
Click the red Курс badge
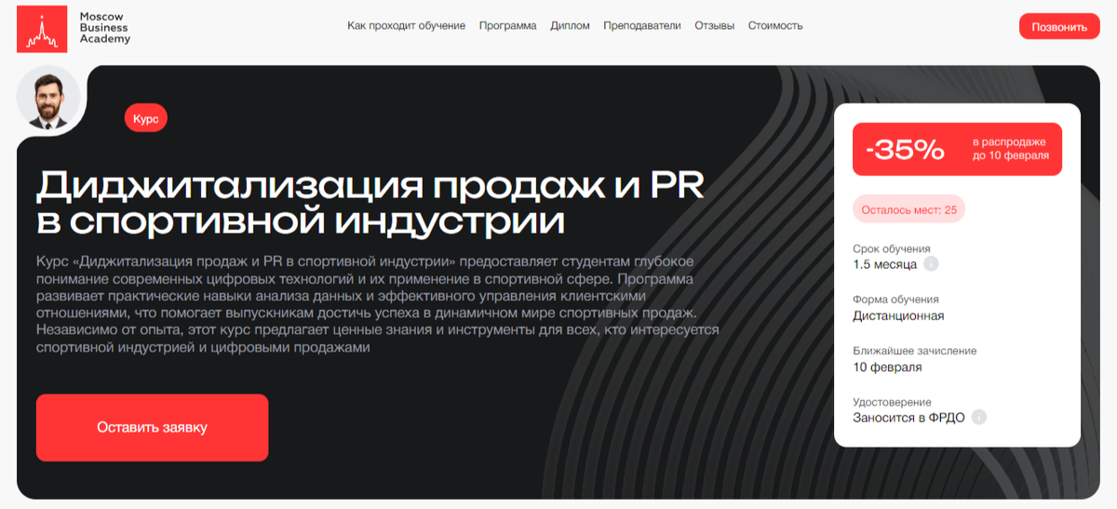click(145, 119)
